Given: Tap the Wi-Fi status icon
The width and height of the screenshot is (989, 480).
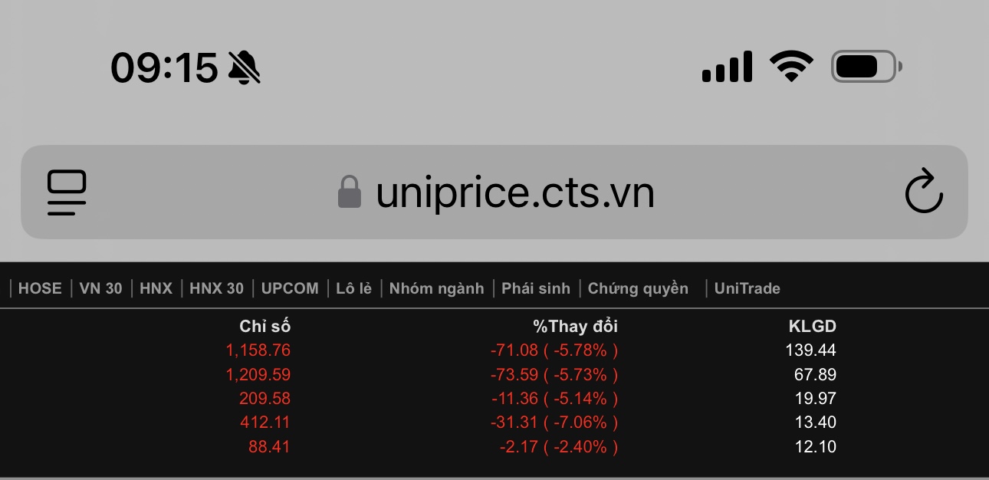Looking at the screenshot, I should [791, 66].
